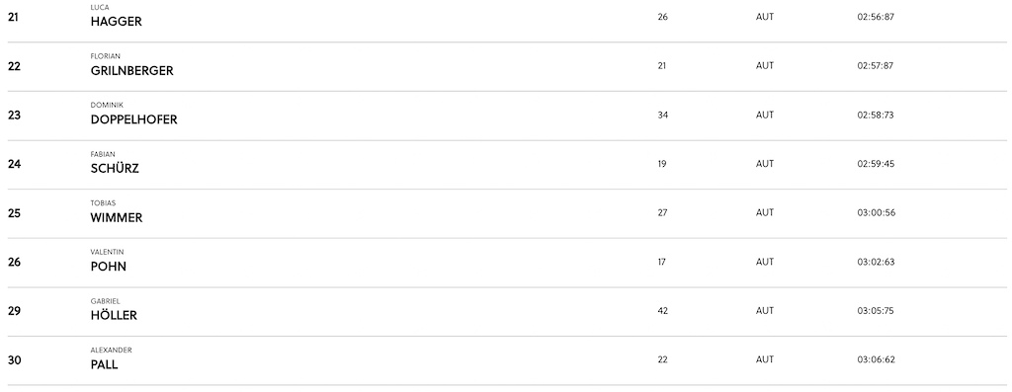Click the time 02:56:87
This screenshot has width=1012, height=392.
click(x=876, y=17)
